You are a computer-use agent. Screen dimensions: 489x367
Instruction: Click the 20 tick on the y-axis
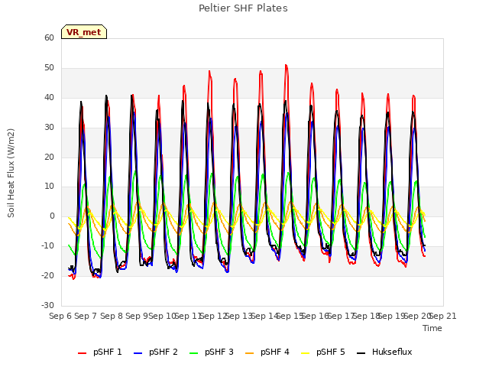[x=49, y=157]
